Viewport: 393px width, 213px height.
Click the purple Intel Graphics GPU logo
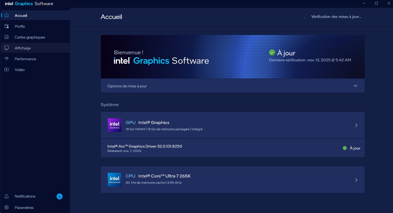(115, 125)
